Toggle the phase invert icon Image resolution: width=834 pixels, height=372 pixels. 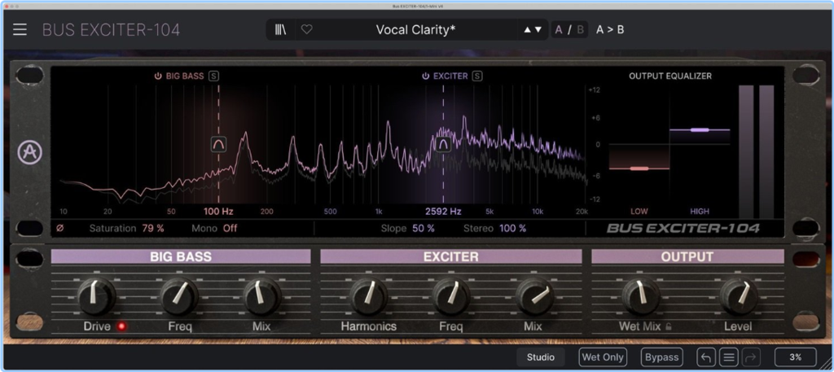pos(59,229)
